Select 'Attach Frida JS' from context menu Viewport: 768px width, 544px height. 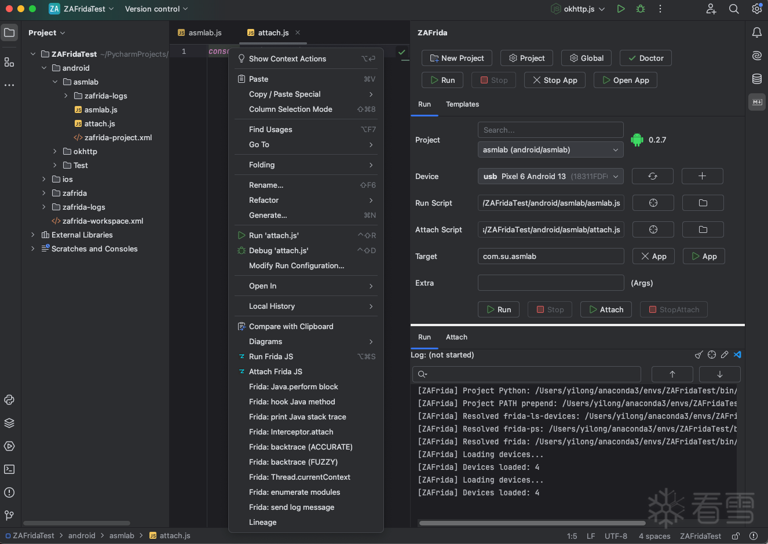275,371
